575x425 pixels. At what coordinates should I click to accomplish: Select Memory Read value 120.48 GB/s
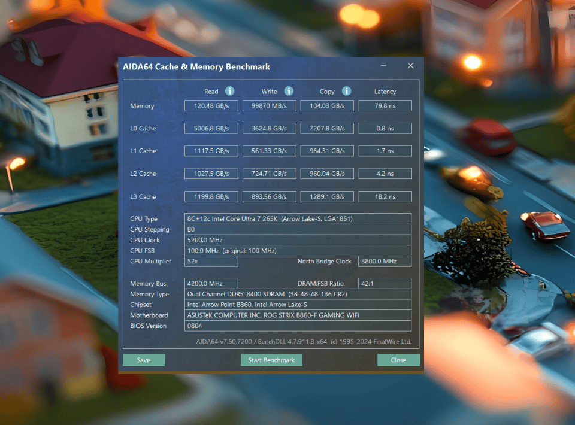click(x=211, y=105)
